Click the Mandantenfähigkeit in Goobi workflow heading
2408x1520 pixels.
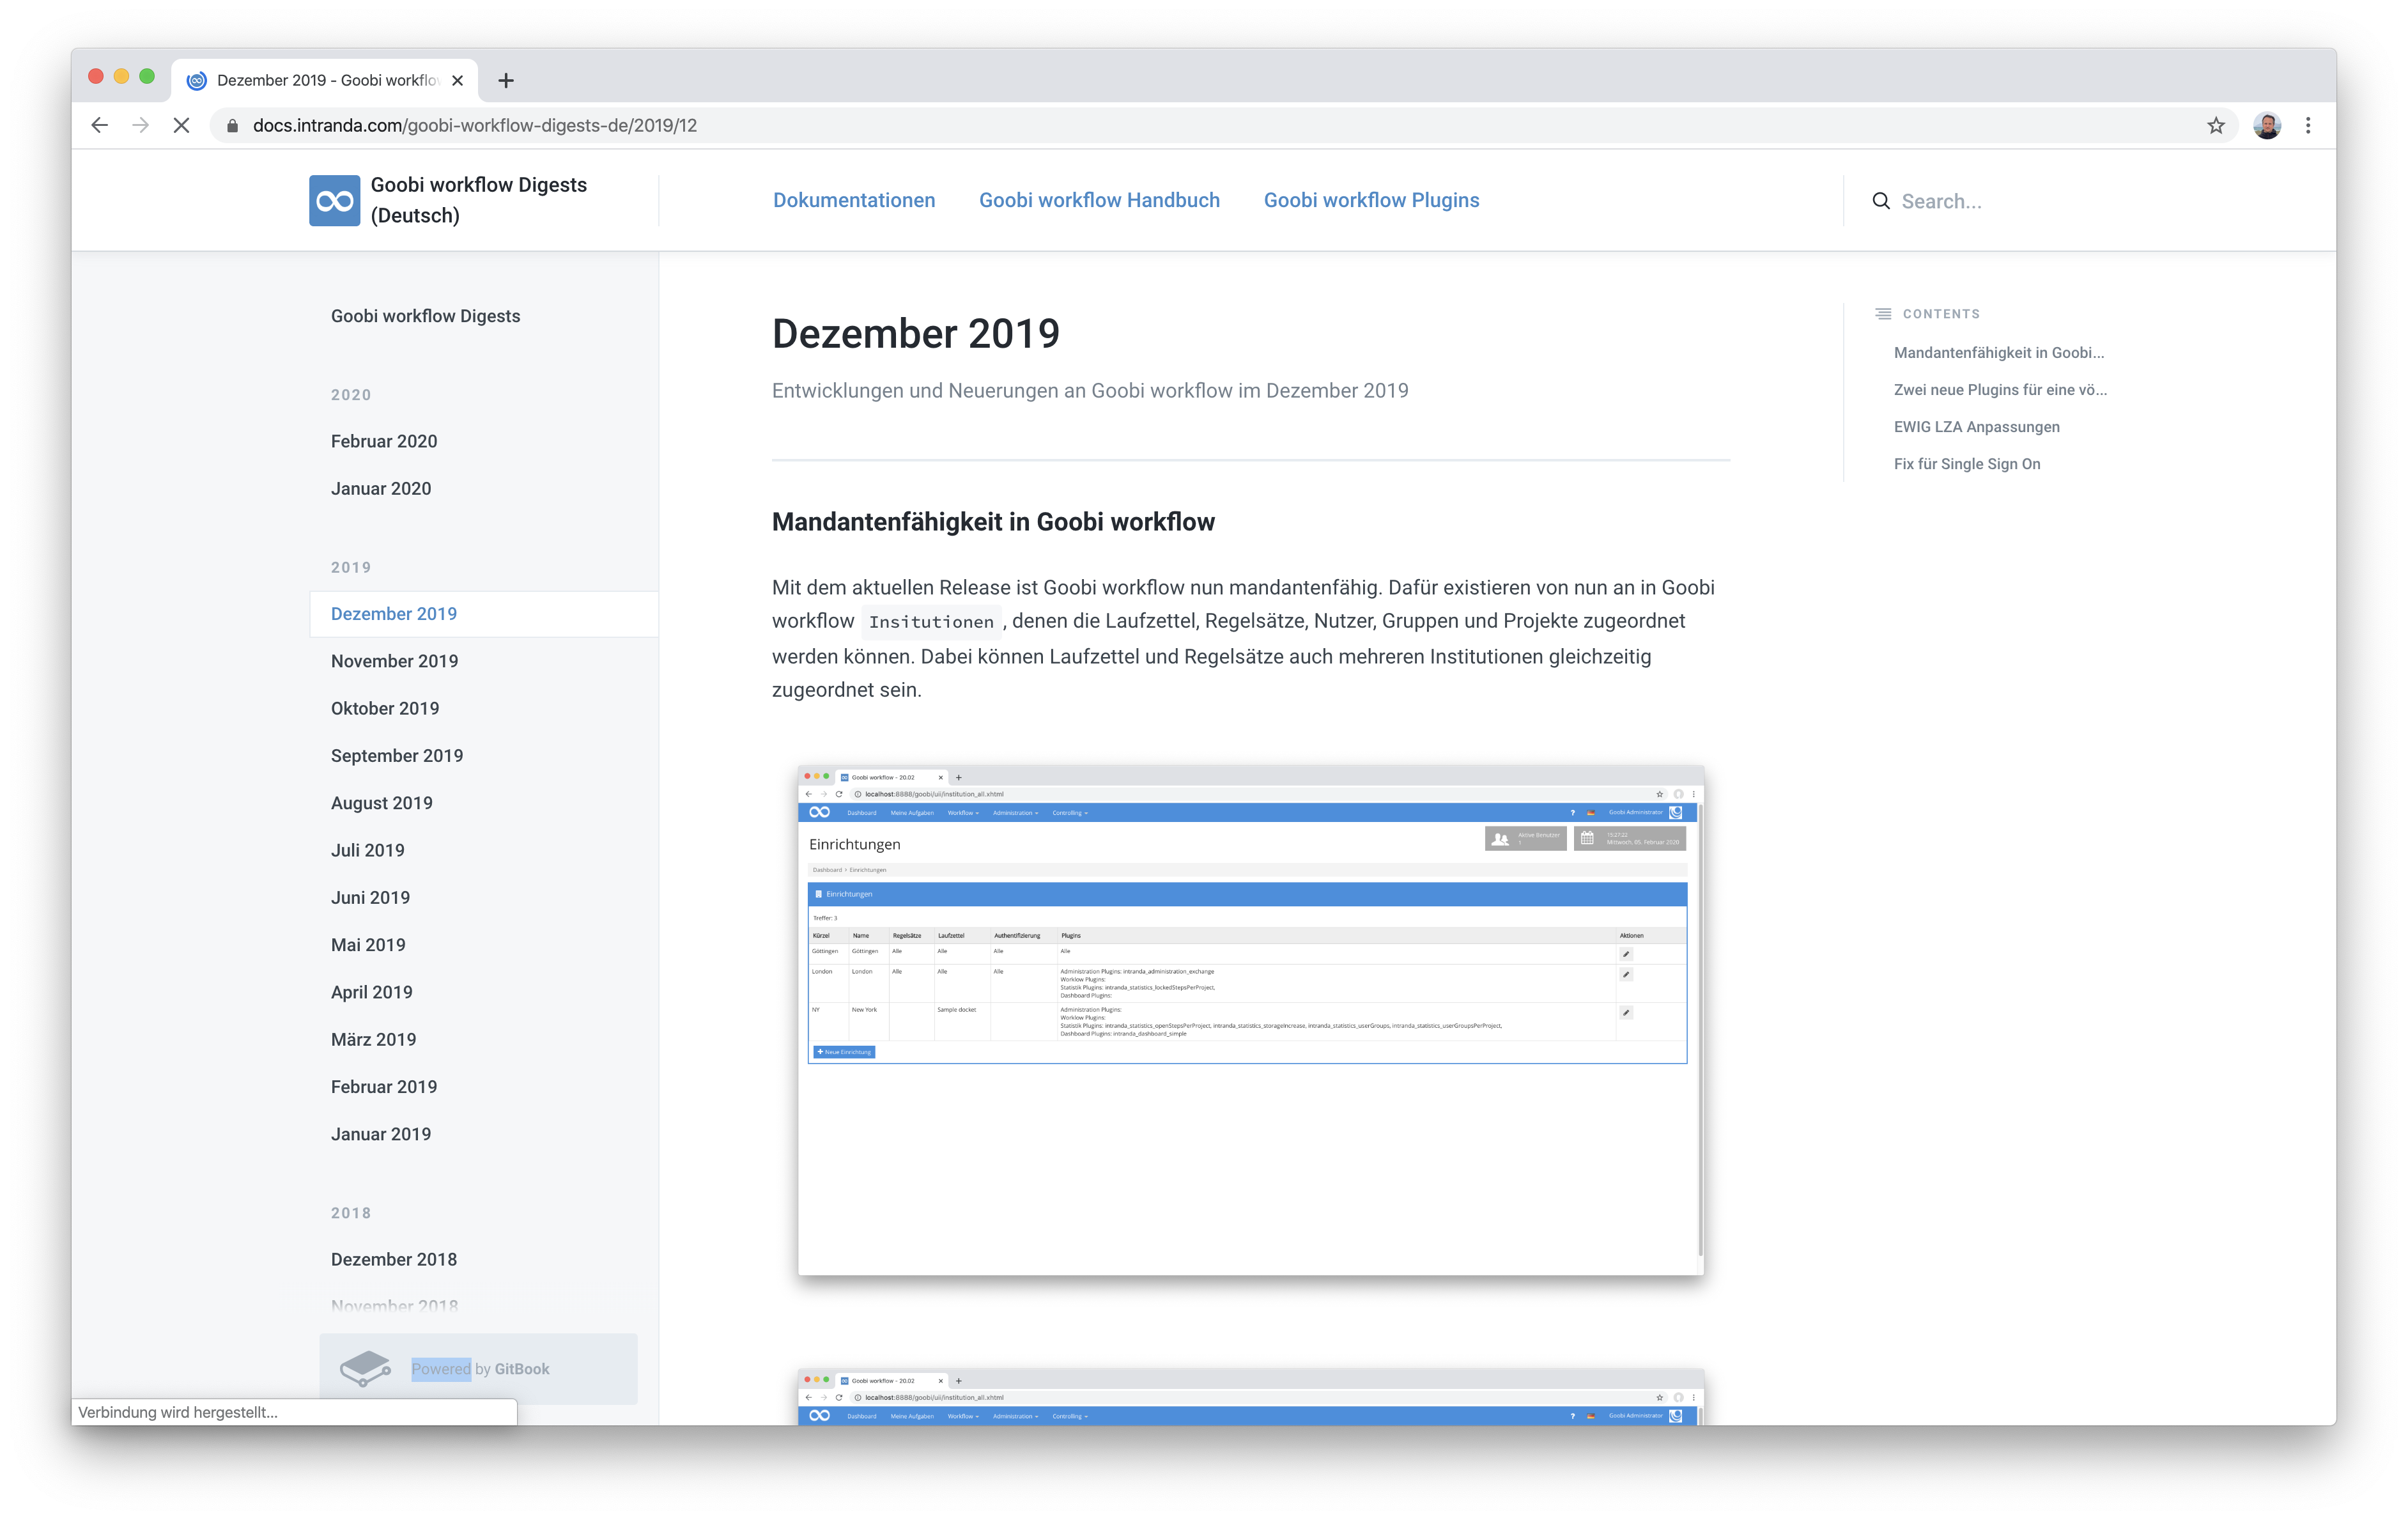pyautogui.click(x=993, y=521)
